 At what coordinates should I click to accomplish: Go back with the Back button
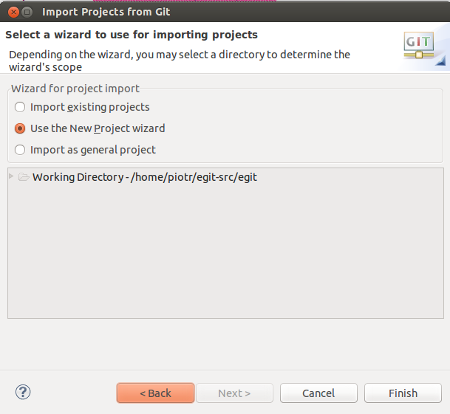(155, 393)
